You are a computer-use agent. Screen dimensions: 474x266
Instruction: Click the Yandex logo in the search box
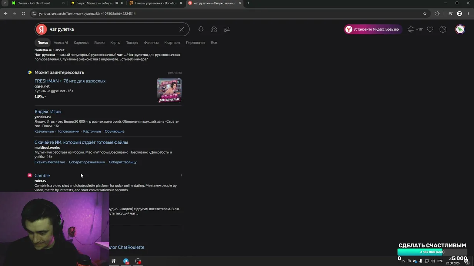click(41, 29)
